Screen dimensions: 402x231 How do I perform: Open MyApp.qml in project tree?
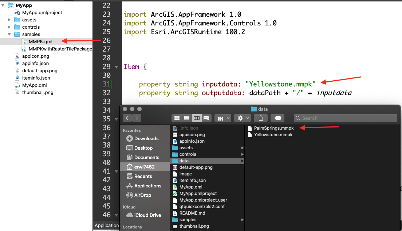click(31, 85)
